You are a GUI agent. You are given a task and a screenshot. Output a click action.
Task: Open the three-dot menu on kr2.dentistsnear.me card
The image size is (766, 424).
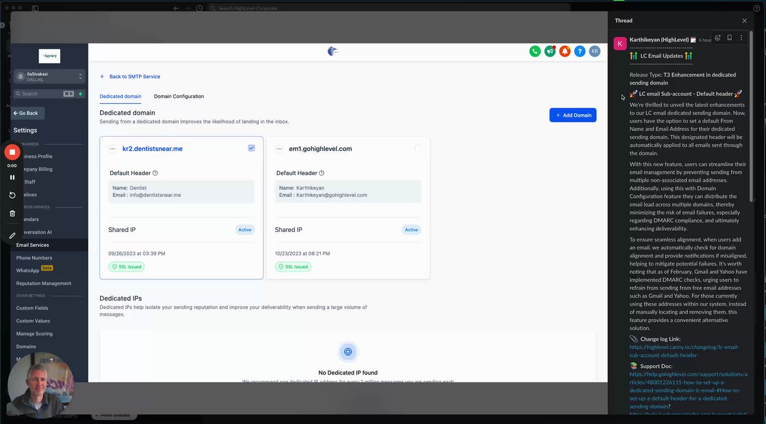pos(112,149)
